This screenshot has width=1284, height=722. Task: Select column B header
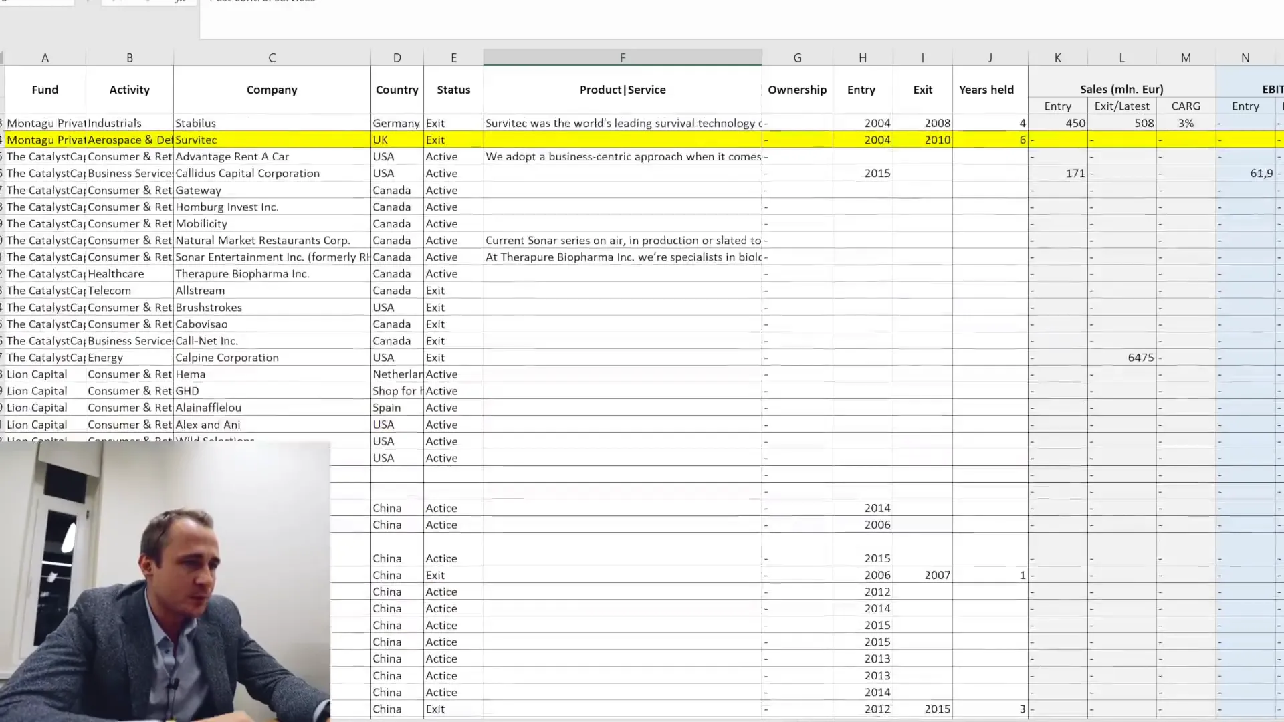pos(129,57)
